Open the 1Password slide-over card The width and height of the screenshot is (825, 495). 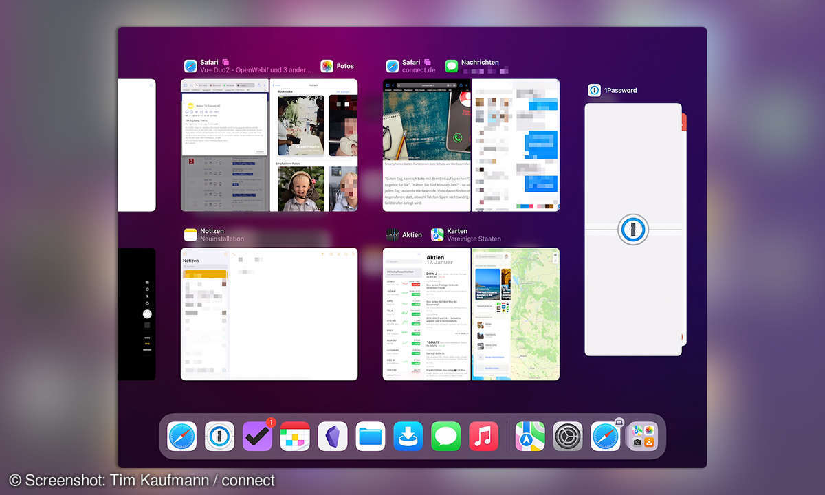click(x=633, y=230)
